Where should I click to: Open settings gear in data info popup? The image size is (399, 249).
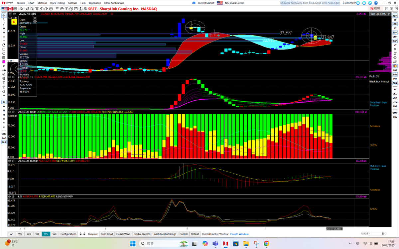click(35, 22)
